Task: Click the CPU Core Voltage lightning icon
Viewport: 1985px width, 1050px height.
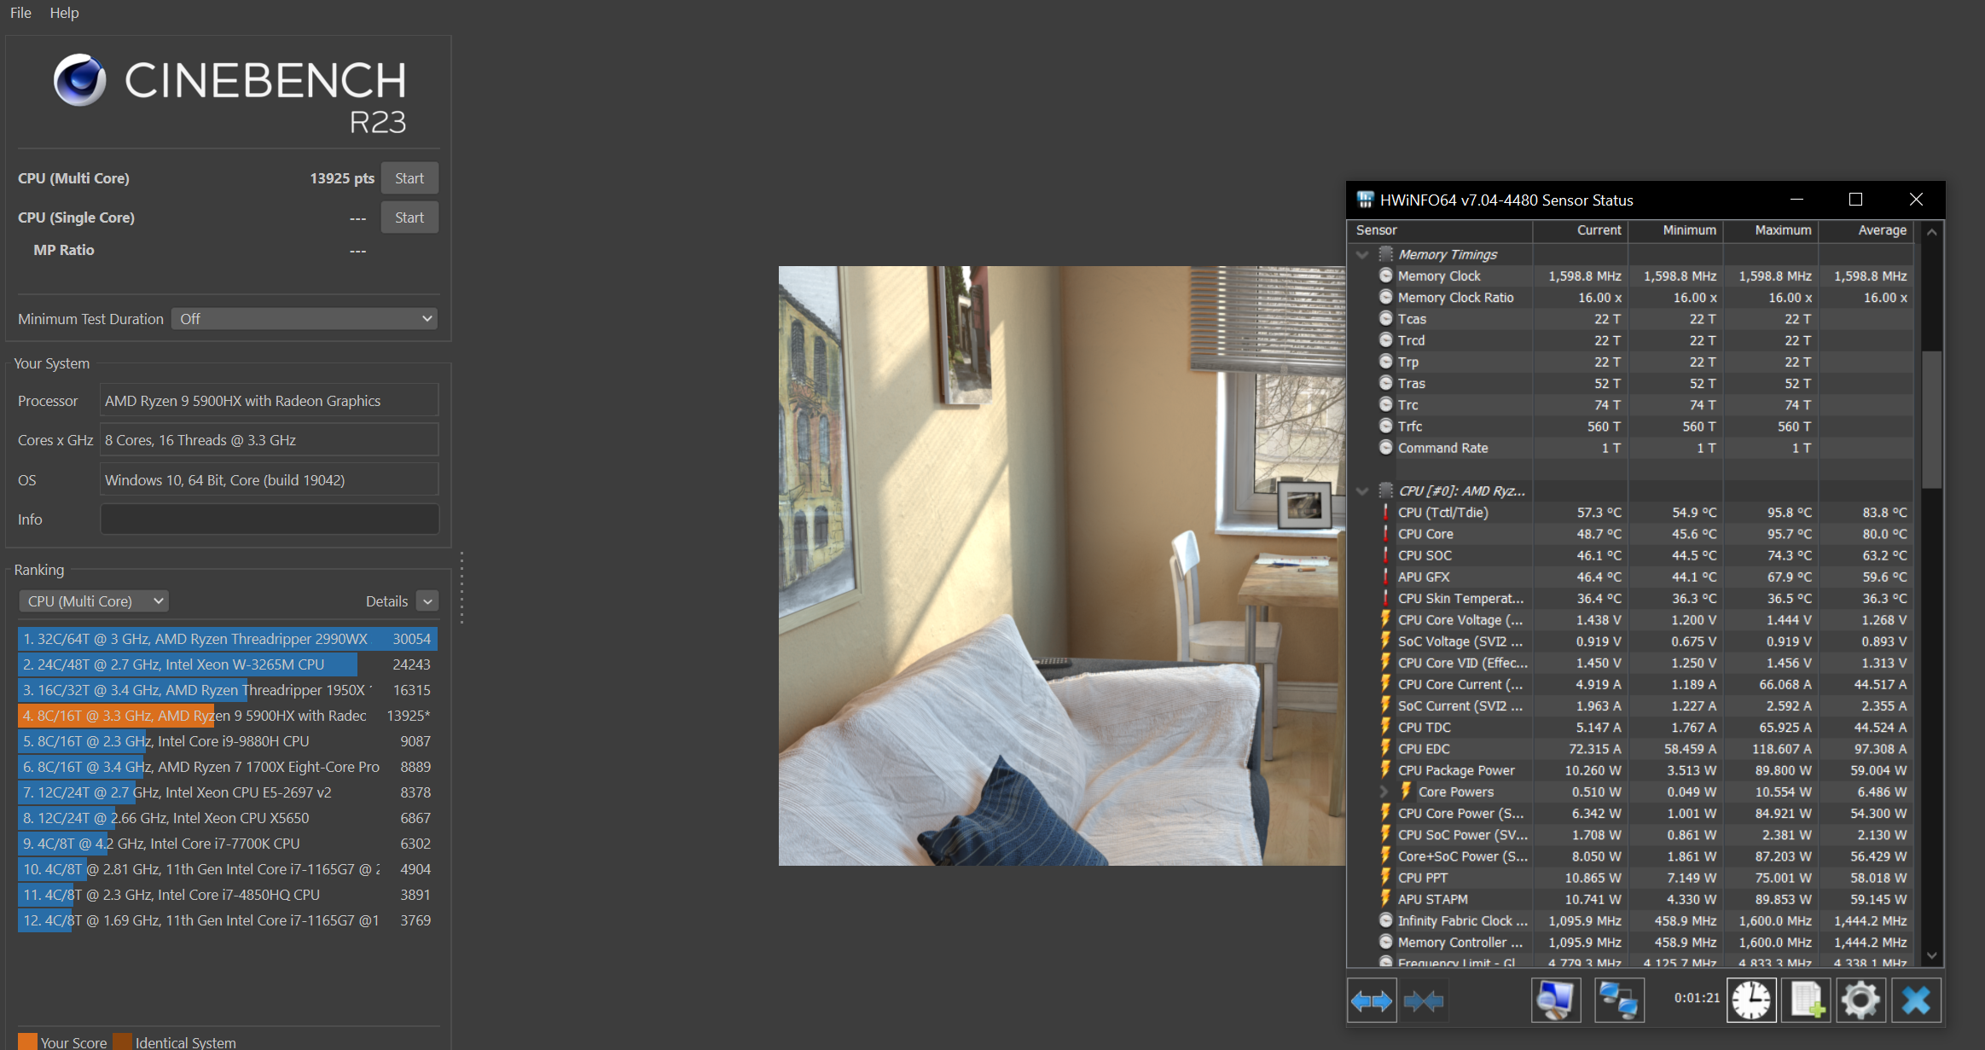Action: [1386, 619]
